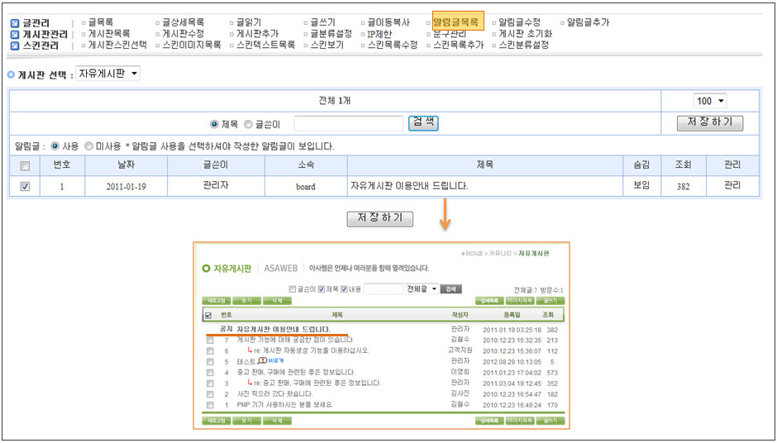Click the blue icon beside 게시판관리
The width and height of the screenshot is (777, 443).
pos(15,35)
